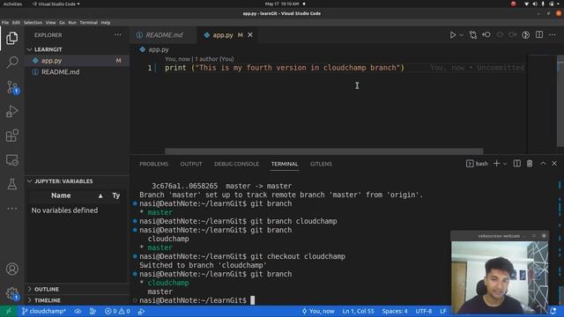
Task: Open the Visual Studio Code app menu
Action: pos(56,4)
